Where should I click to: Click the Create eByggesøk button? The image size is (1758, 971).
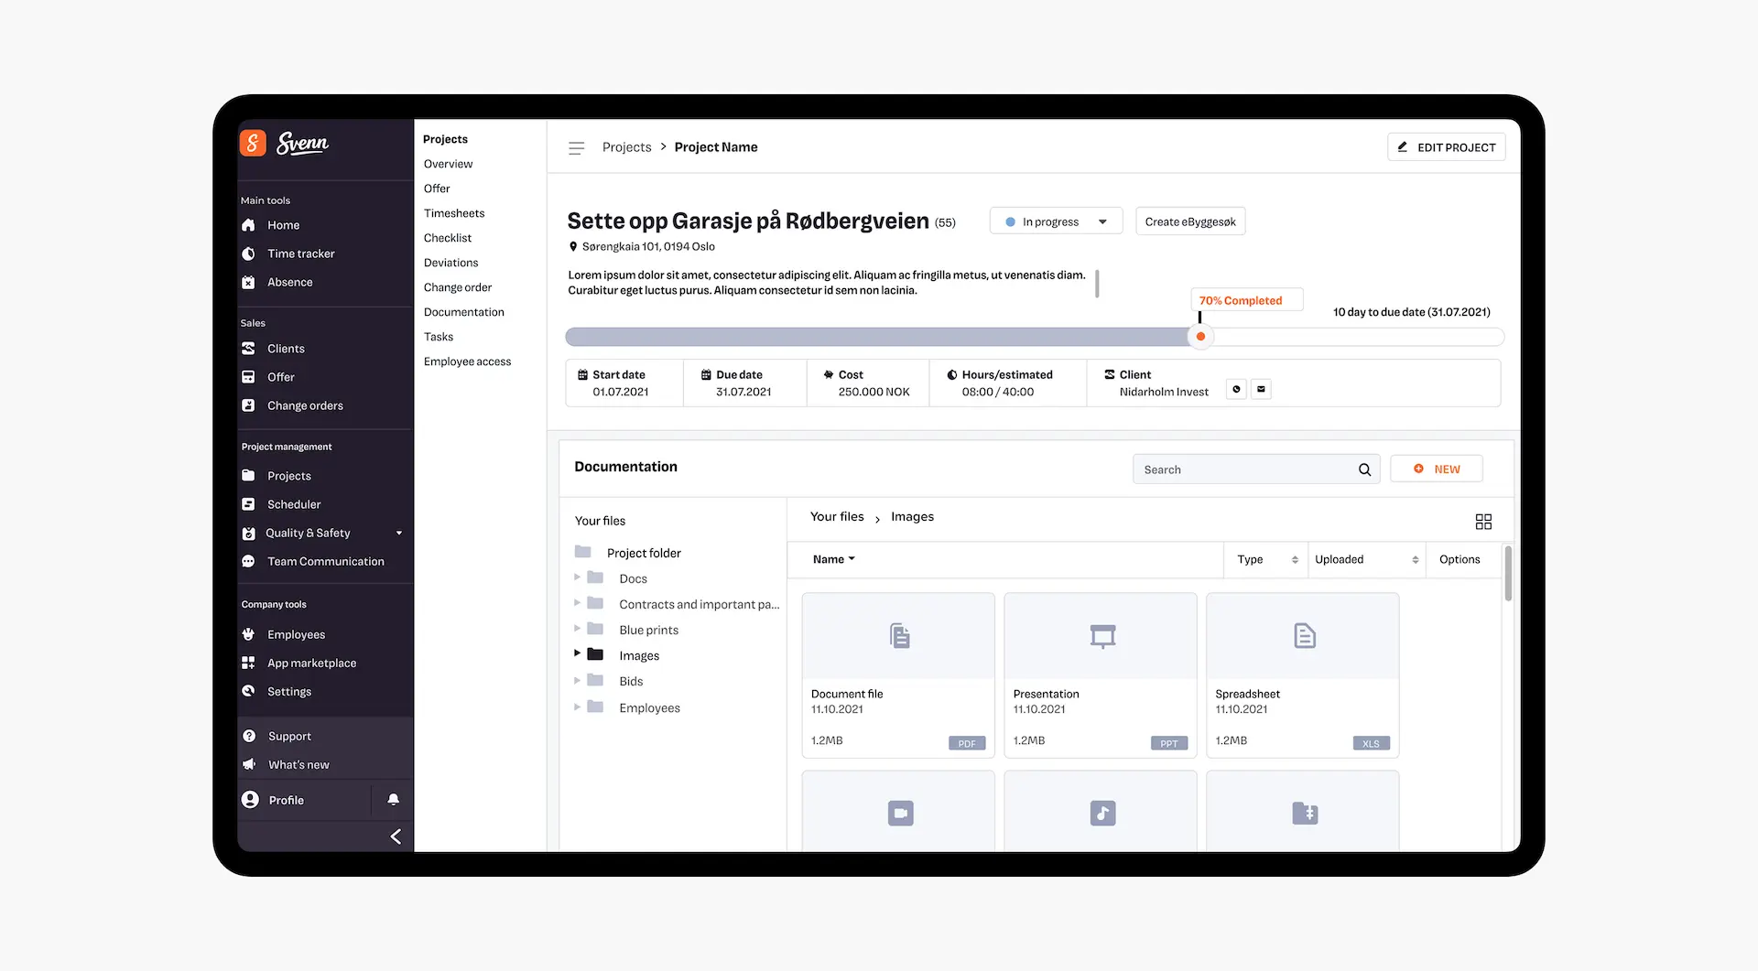pyautogui.click(x=1189, y=221)
